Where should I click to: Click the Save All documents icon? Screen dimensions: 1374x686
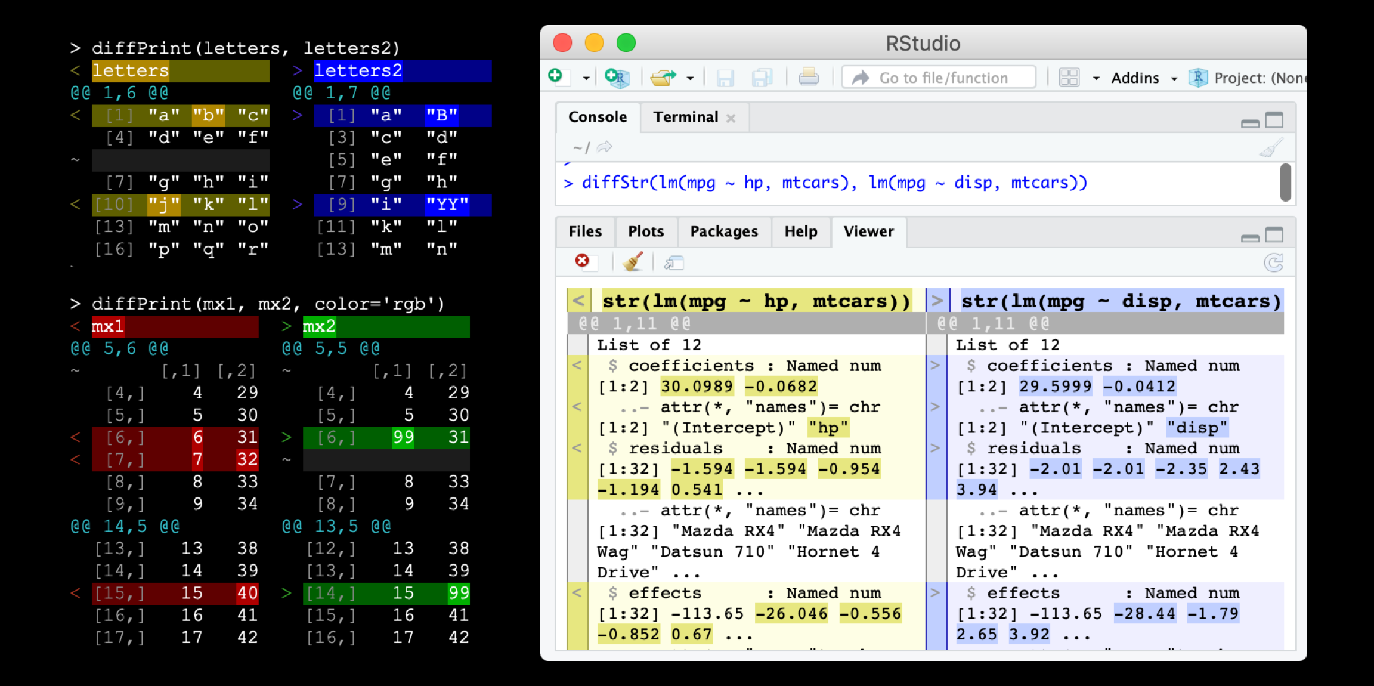click(762, 78)
